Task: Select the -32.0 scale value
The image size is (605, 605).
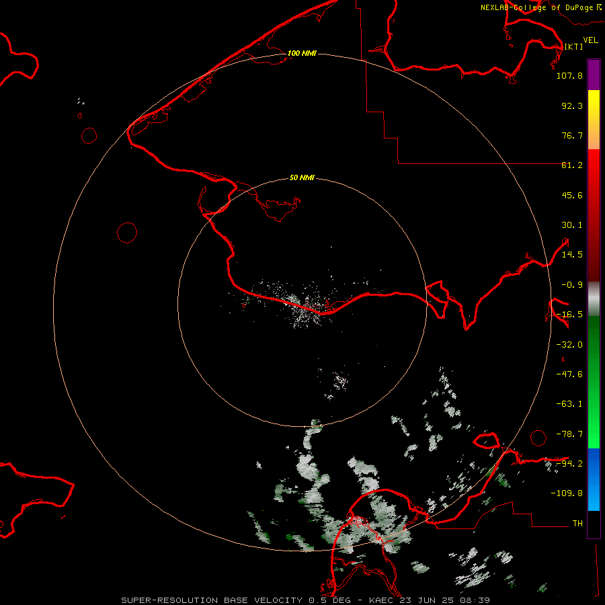Action: [x=569, y=345]
